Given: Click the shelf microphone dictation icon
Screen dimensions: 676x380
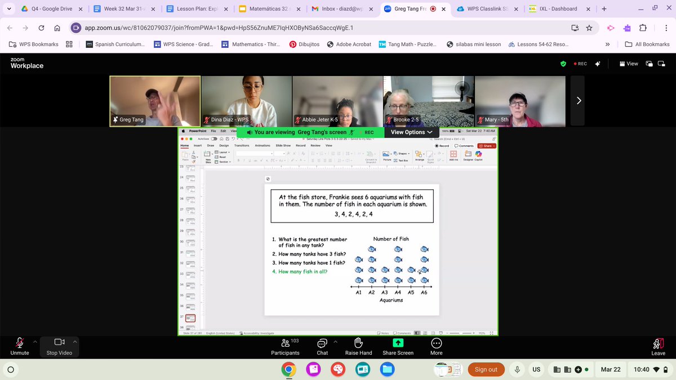Looking at the screenshot, I should tap(517, 369).
